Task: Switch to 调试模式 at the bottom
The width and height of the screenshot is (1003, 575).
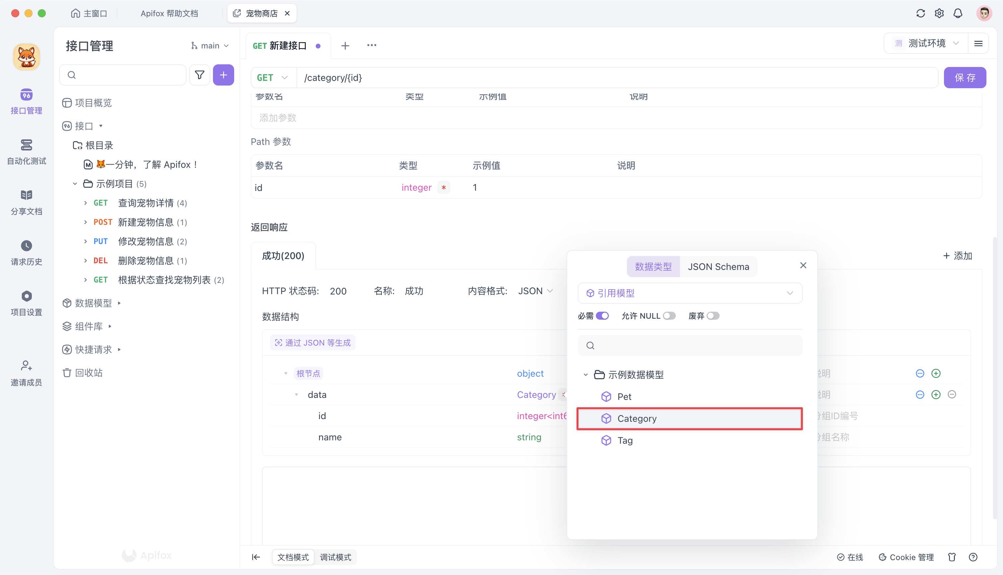Action: (x=335, y=557)
